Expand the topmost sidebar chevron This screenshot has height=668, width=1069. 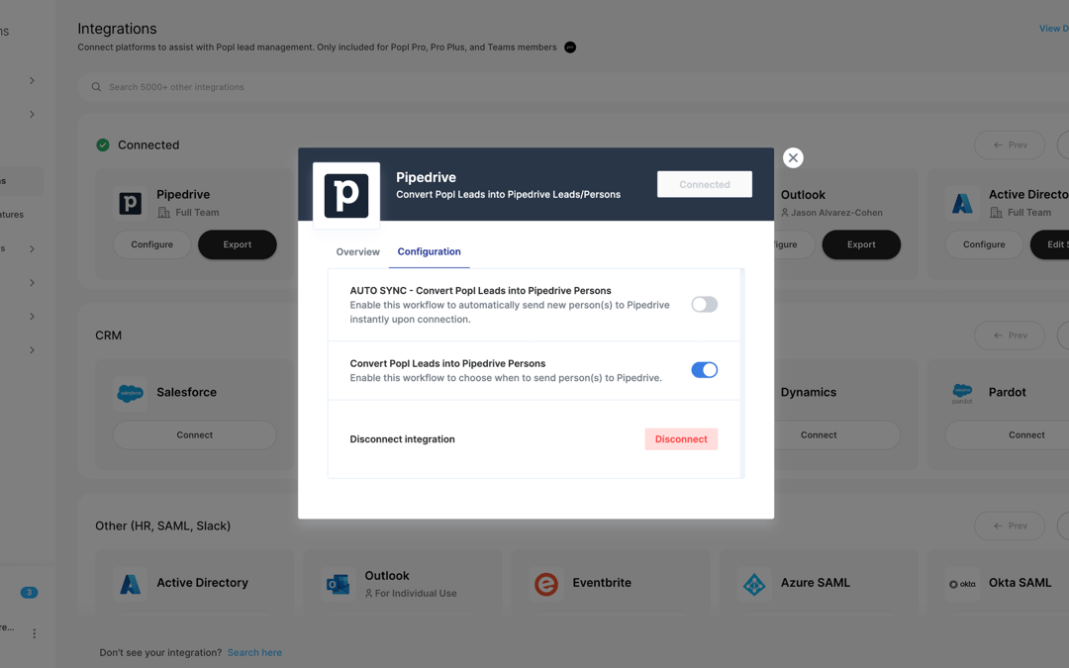[31, 80]
